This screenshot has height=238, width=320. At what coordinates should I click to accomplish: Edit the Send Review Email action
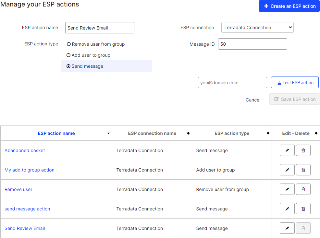(287, 228)
